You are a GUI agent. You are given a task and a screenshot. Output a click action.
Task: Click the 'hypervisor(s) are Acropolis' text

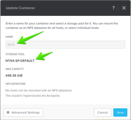coord(42,96)
